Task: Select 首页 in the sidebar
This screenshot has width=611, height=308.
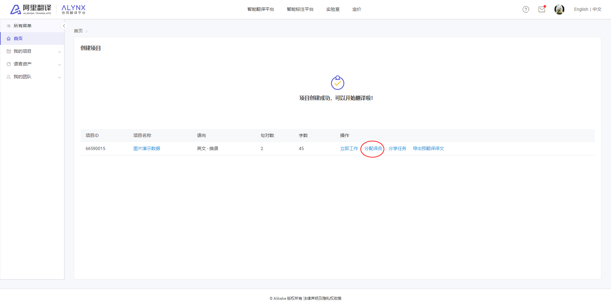Action: (x=32, y=38)
